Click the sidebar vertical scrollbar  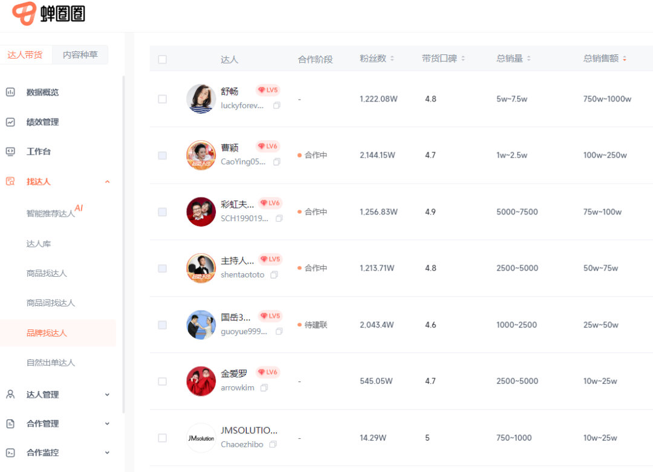123,244
